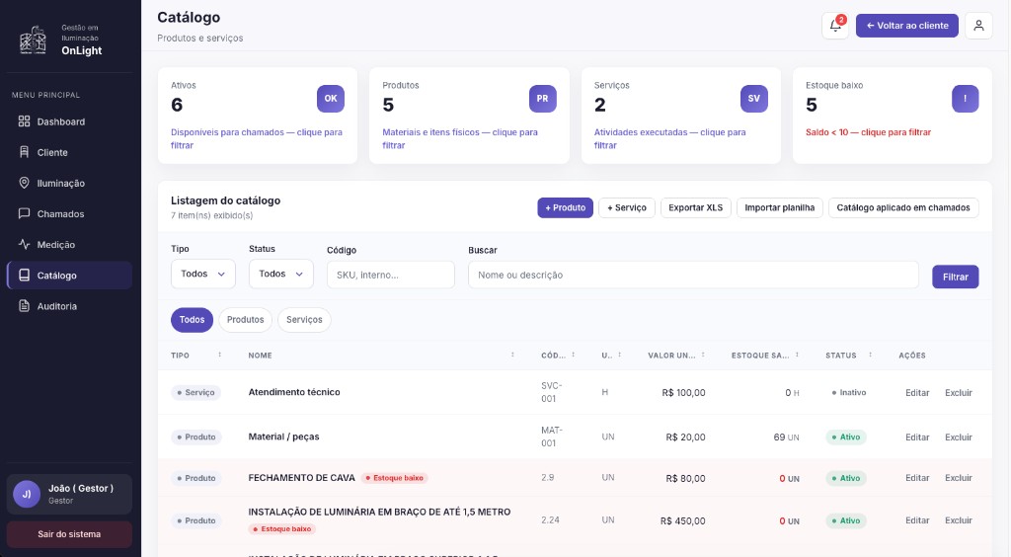The image size is (1011, 557).
Task: Delete the FECHAMENTO DE CAVA row
Action: (x=958, y=478)
